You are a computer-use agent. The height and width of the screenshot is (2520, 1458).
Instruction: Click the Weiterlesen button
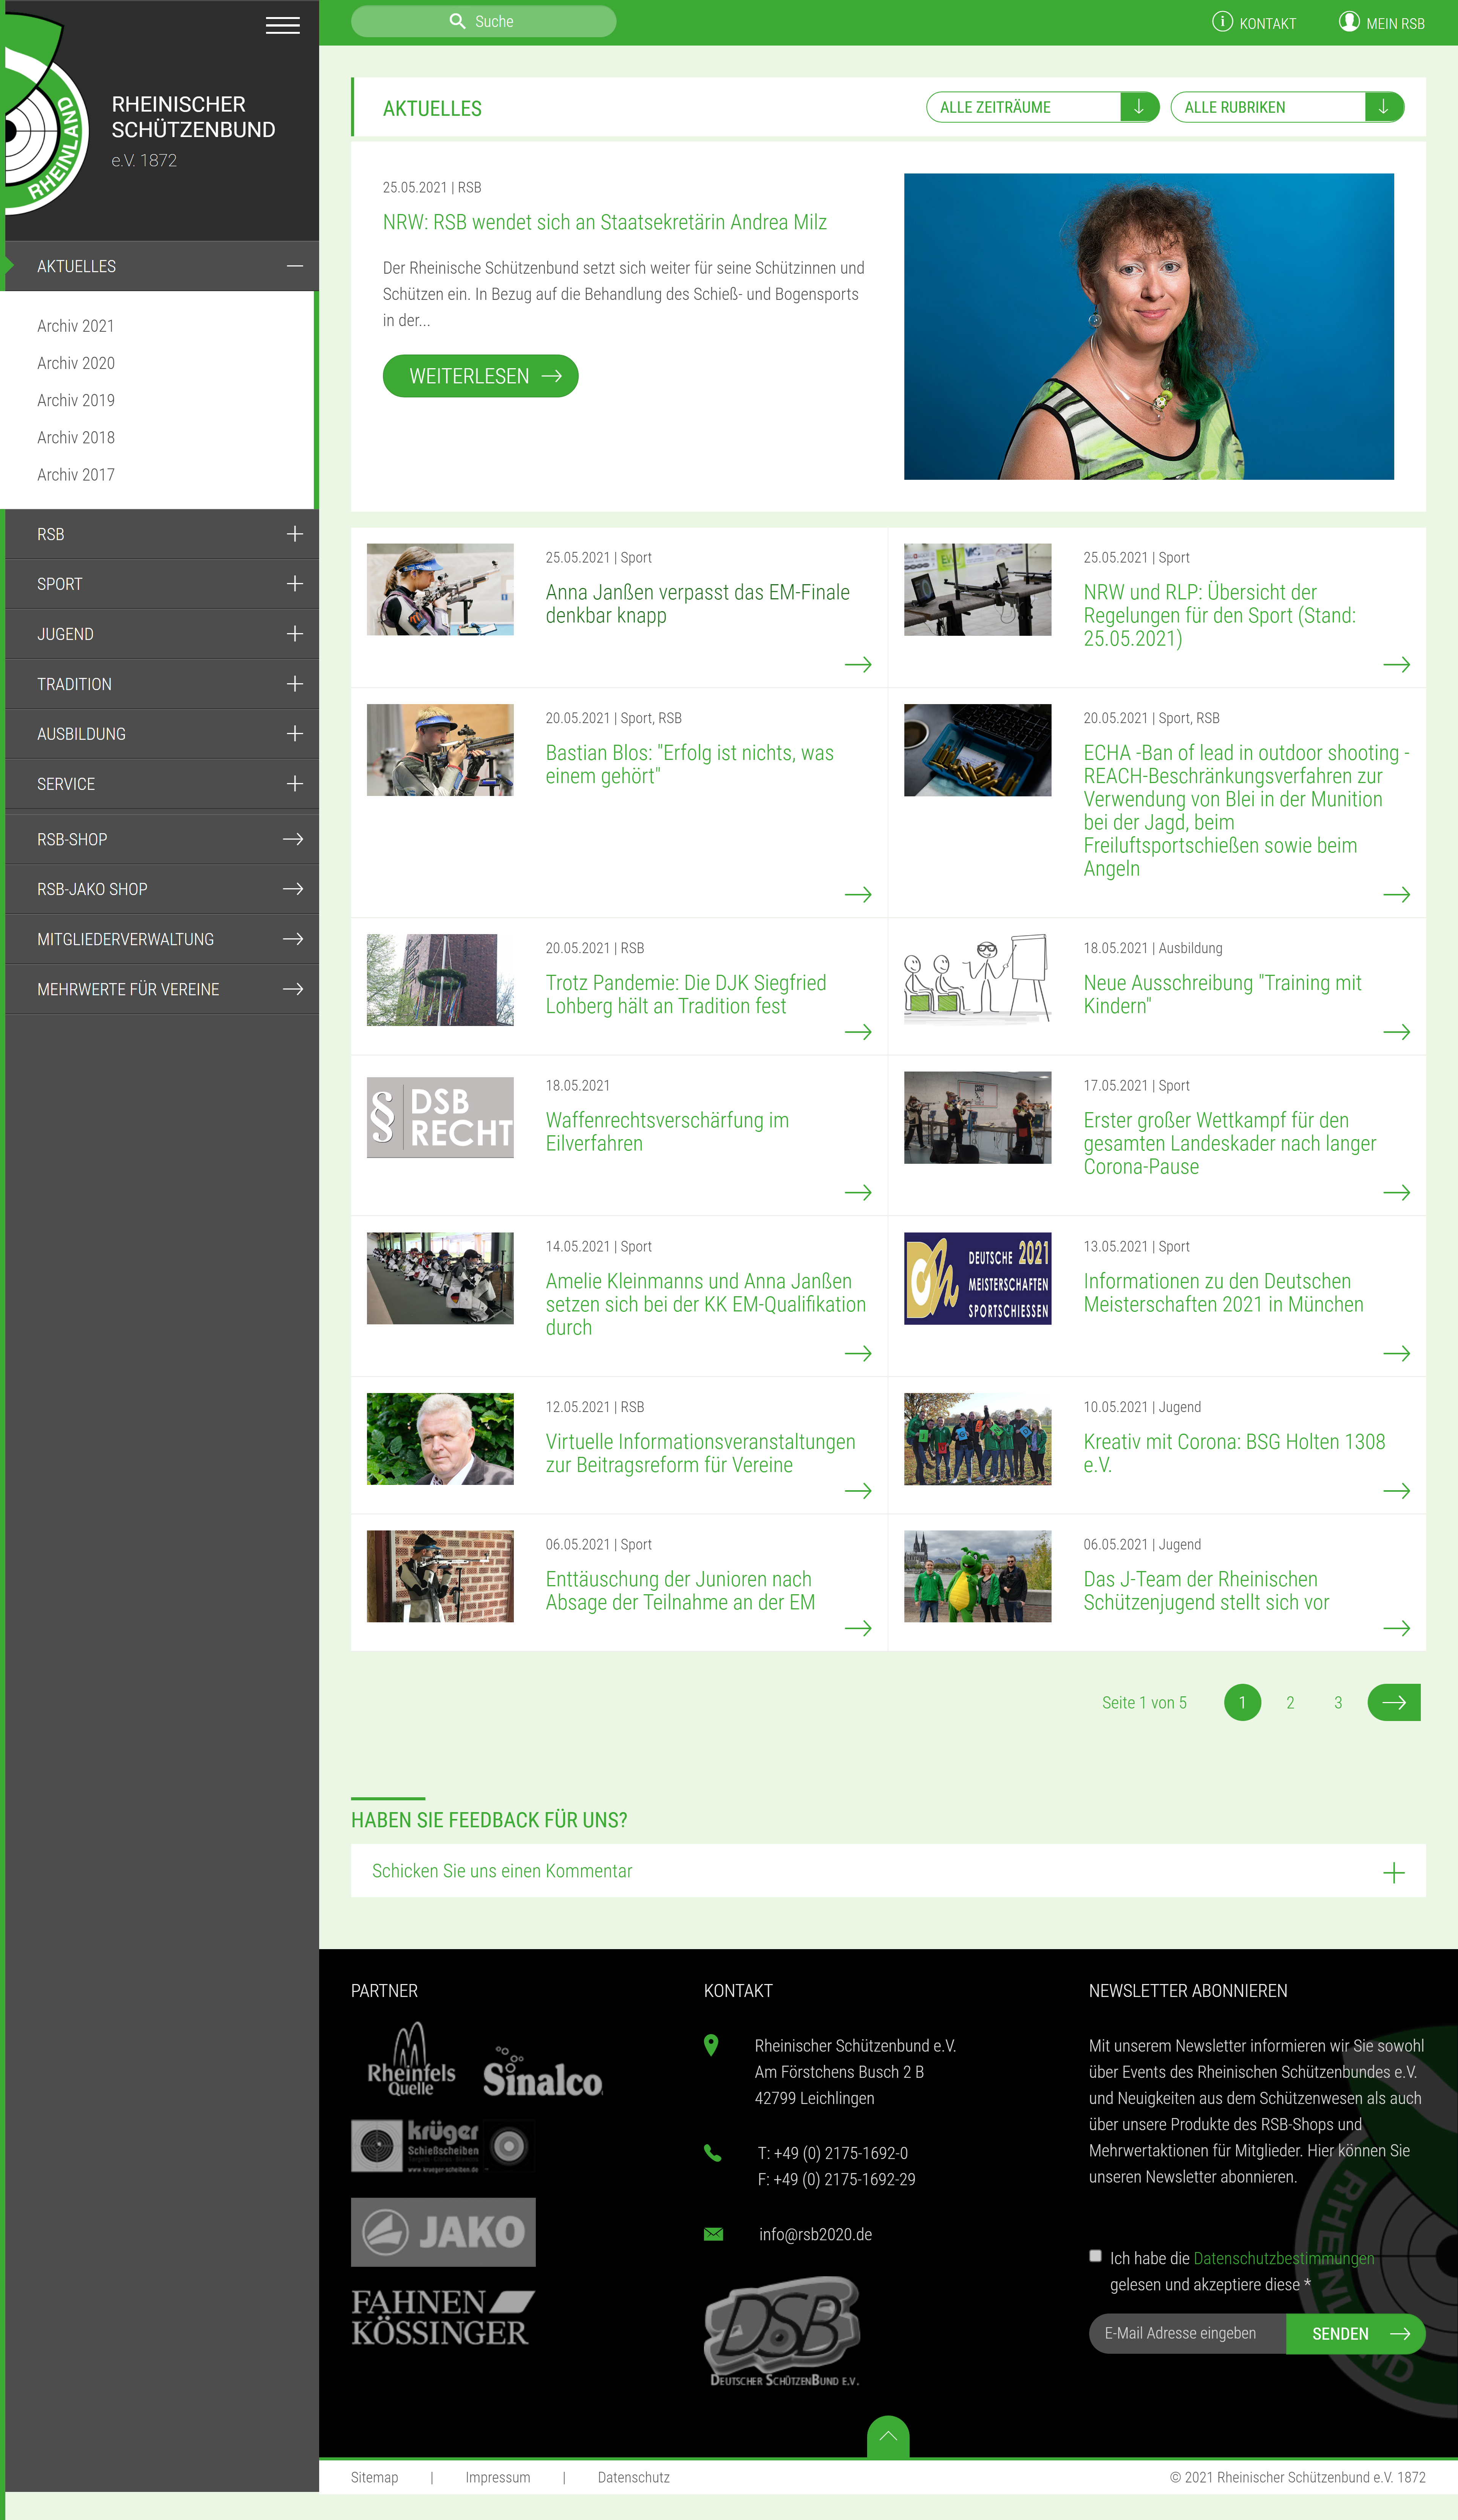(480, 376)
